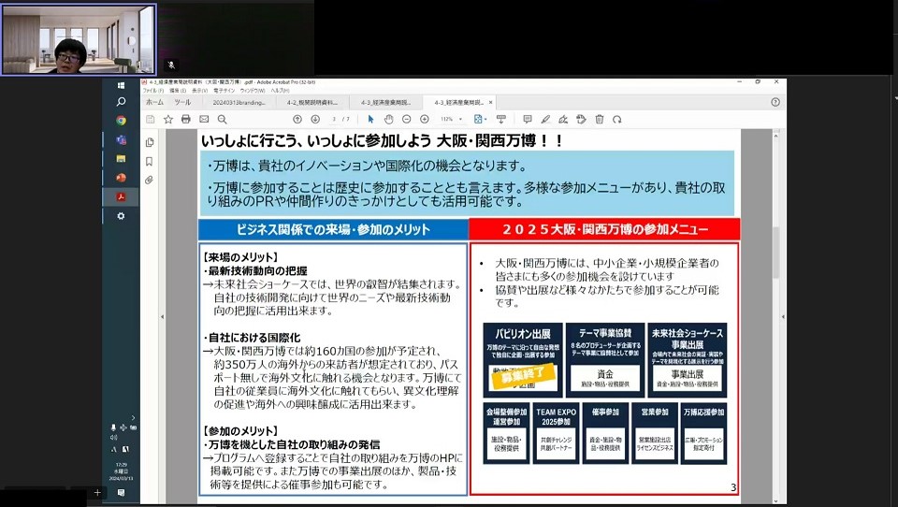Click the page number input field
This screenshot has width=898, height=507.
333,120
